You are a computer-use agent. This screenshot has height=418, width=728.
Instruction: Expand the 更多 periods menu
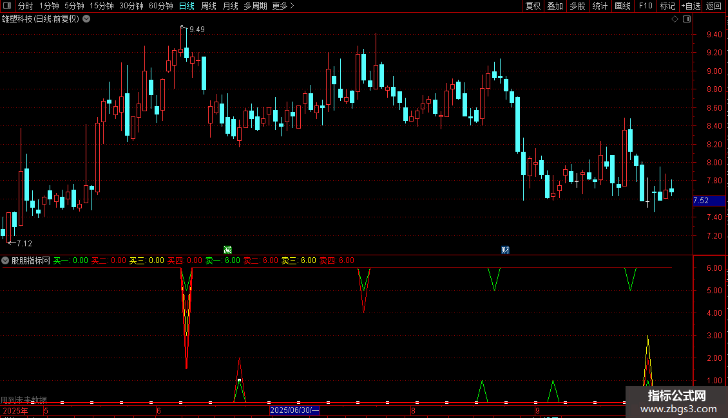click(x=283, y=6)
